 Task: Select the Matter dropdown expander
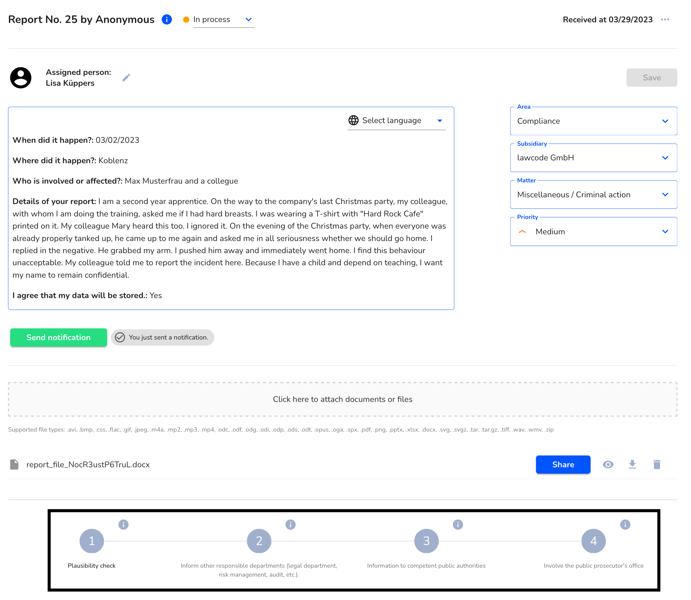click(x=665, y=194)
